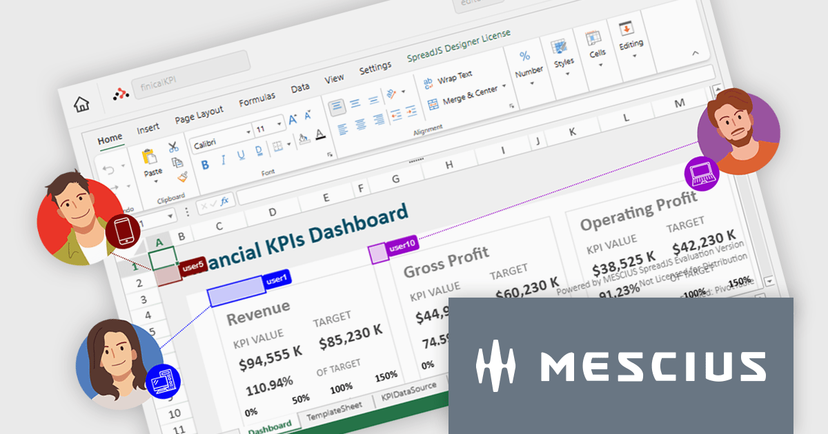This screenshot has height=434, width=828.
Task: Collapse the ribbon with chevron
Action: coord(695,53)
